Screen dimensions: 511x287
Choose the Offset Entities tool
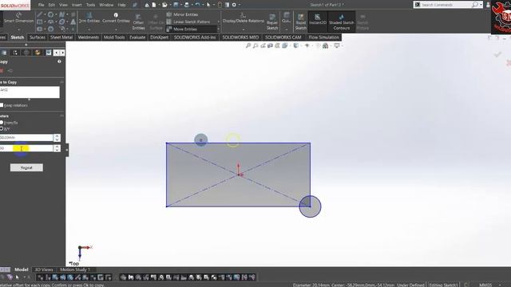pos(138,22)
